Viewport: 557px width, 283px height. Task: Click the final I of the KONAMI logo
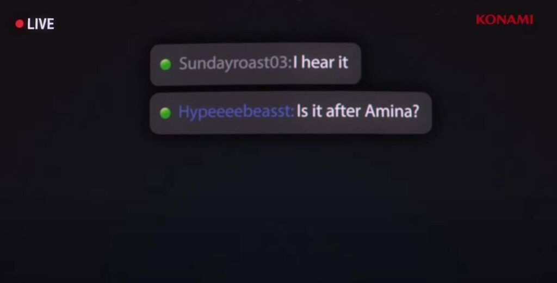pyautogui.click(x=531, y=20)
